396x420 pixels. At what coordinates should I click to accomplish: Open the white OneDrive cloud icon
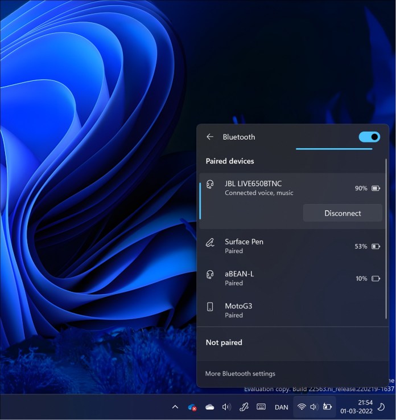coord(209,407)
